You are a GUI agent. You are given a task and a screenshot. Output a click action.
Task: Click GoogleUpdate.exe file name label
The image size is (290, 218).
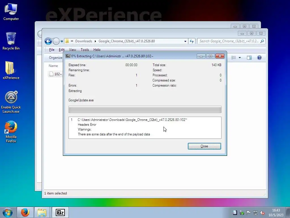[x=81, y=100]
